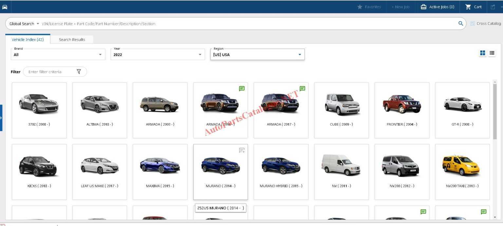503x226 pixels.
Task: Toggle the Cross Catalog checkbox
Action: tap(473, 24)
